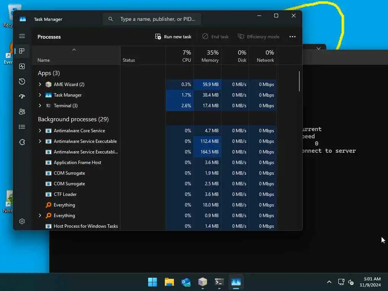Expand the second Everything process group
Image resolution: width=388 pixels, height=291 pixels.
40,216
